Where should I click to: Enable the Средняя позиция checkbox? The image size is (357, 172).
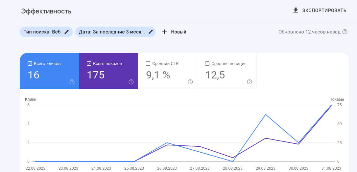pos(207,64)
